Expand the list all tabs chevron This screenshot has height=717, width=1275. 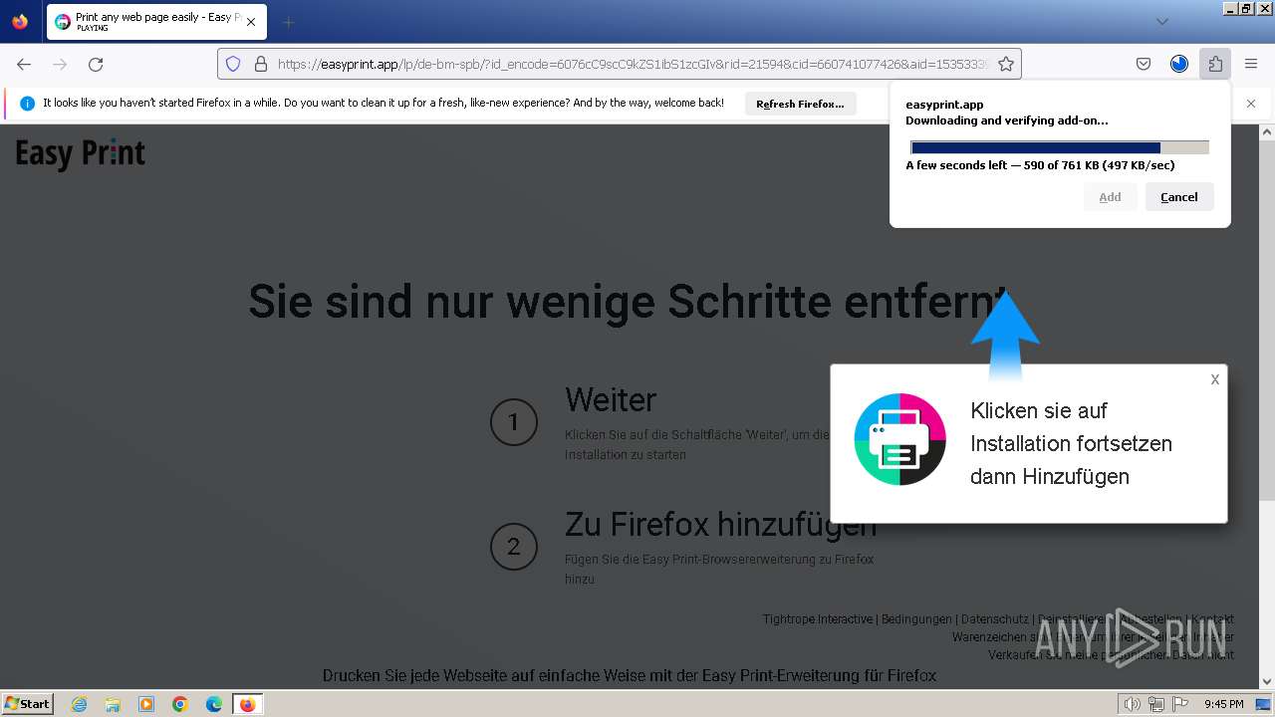(1161, 22)
